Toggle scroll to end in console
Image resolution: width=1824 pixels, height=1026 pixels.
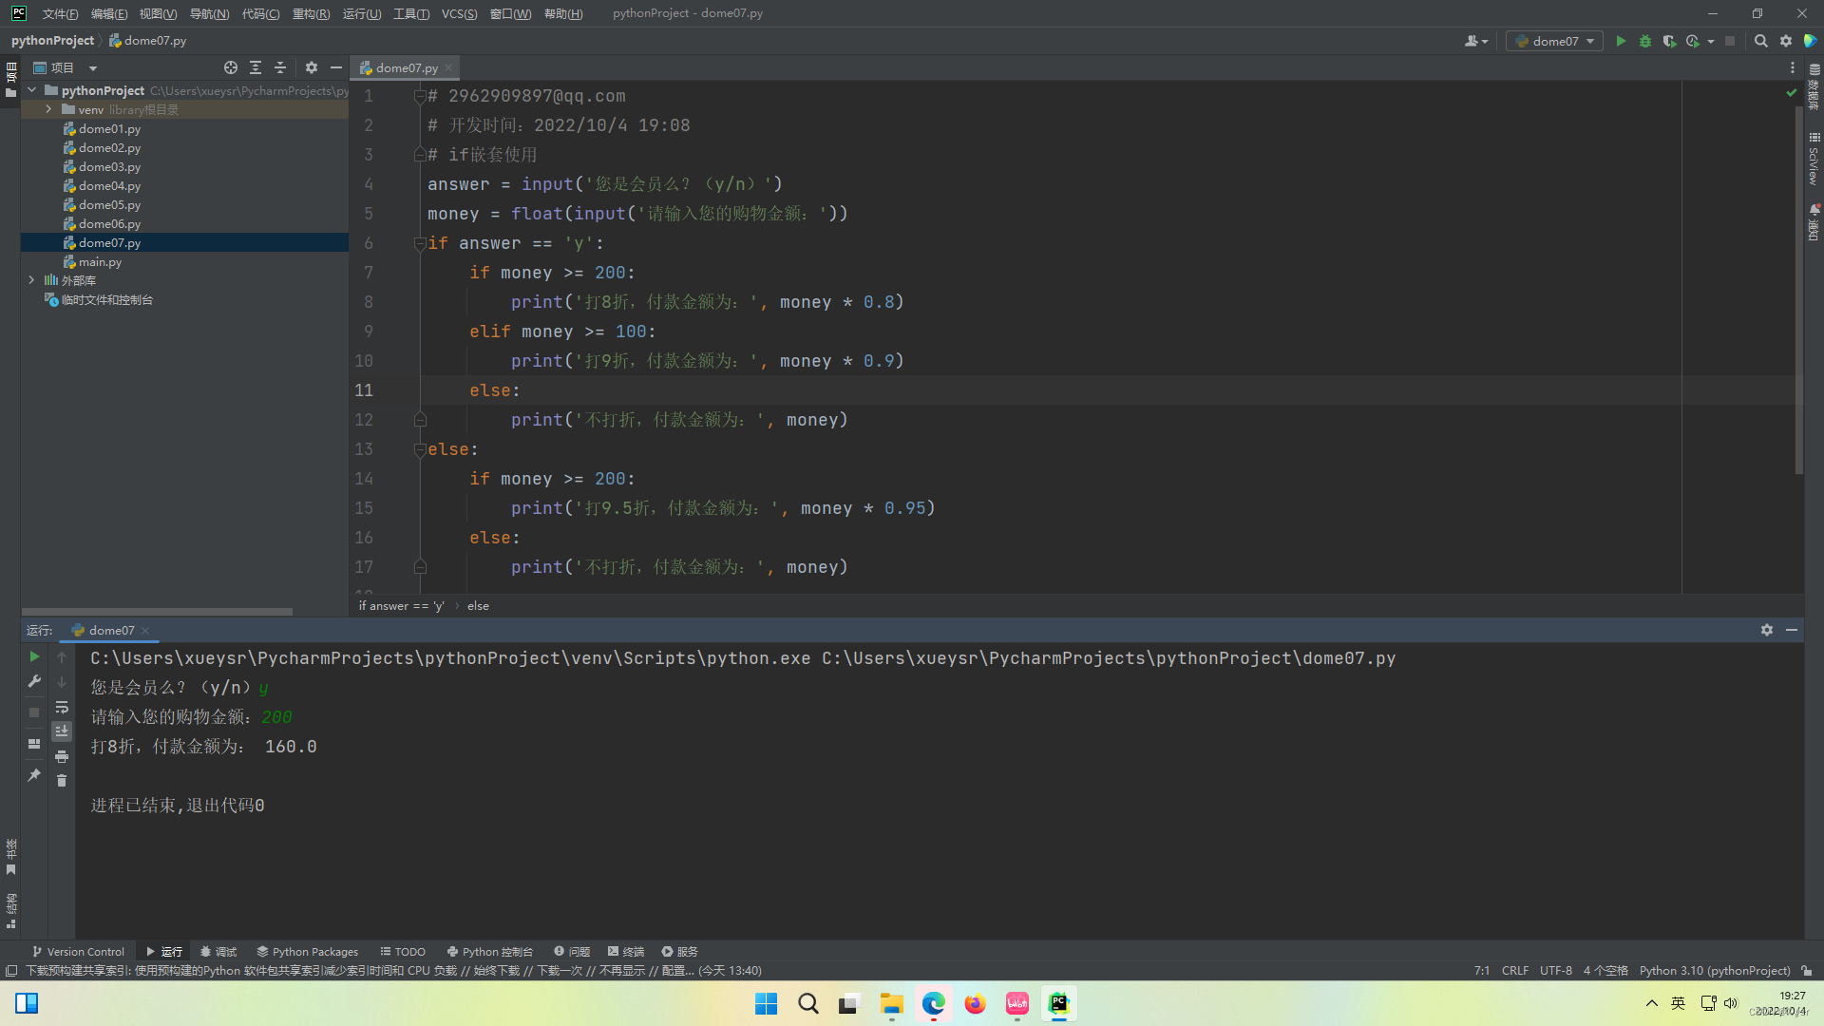pyautogui.click(x=62, y=731)
